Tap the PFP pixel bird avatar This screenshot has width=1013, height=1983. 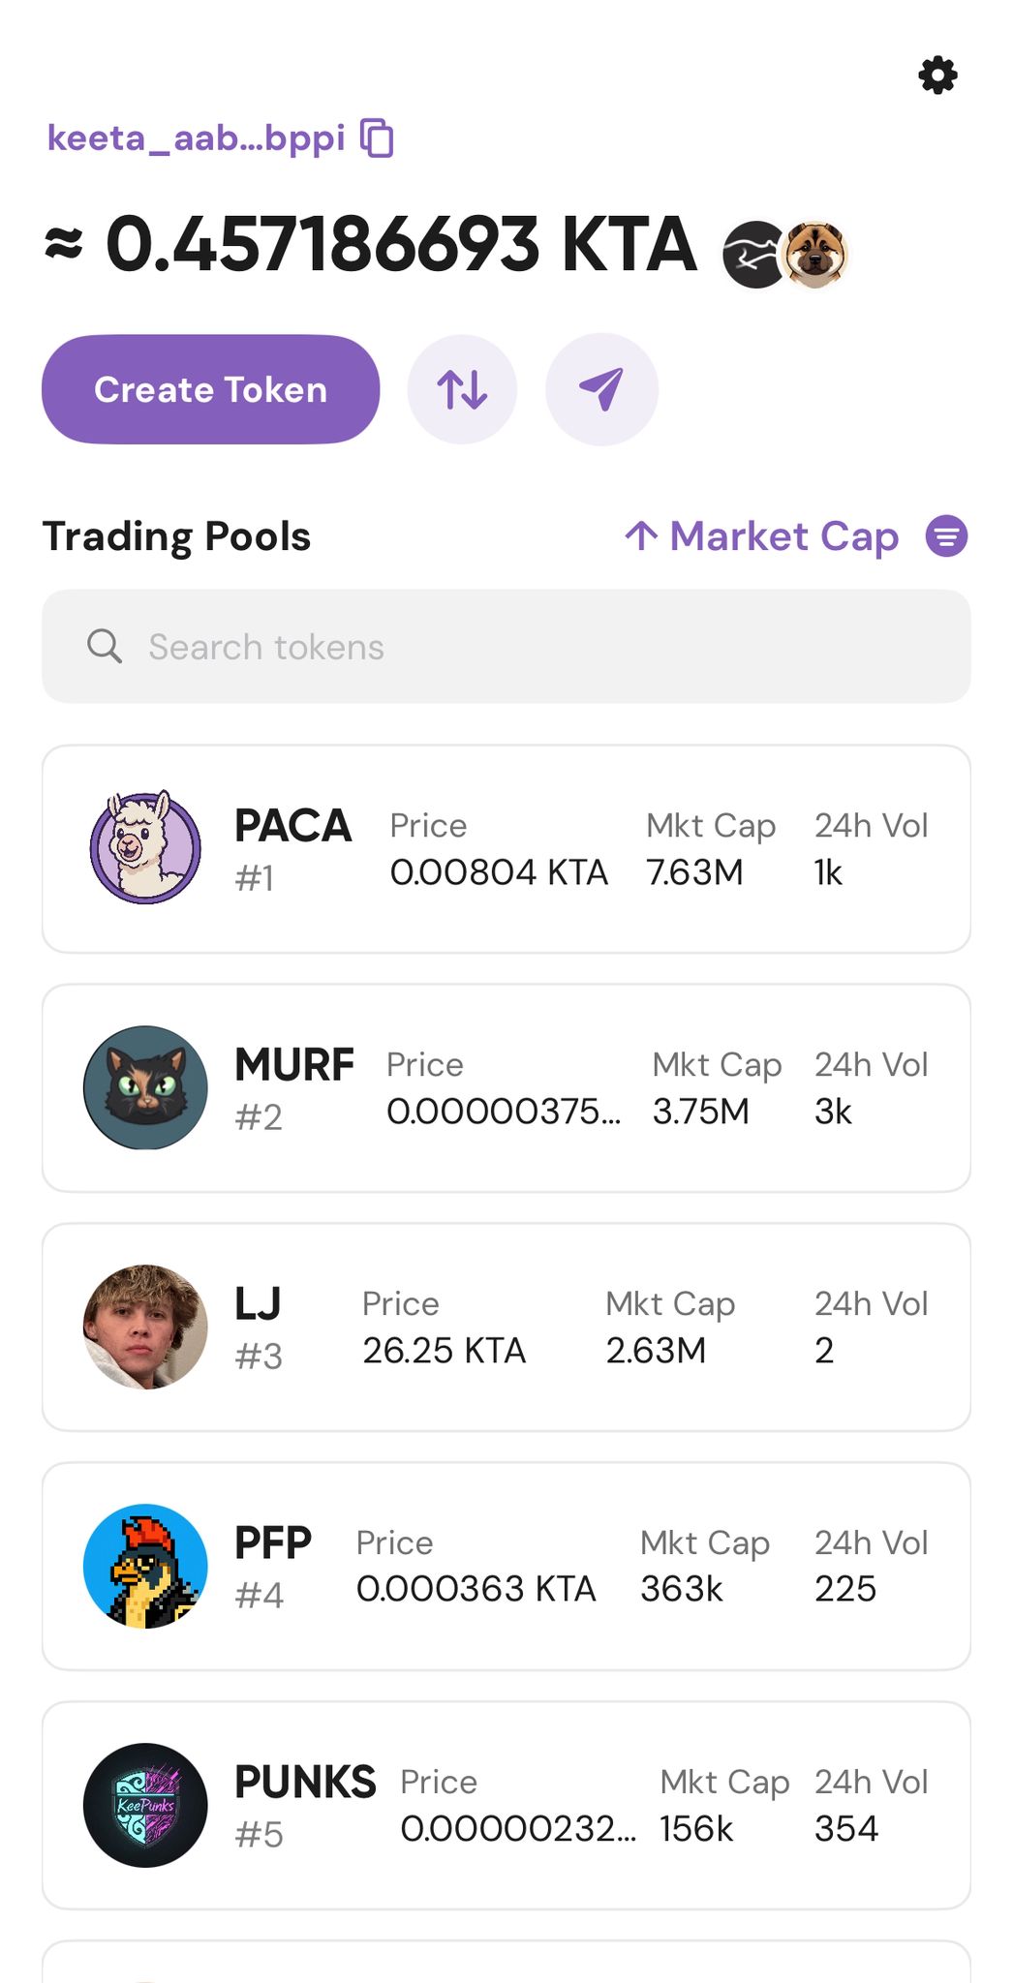coord(145,1566)
